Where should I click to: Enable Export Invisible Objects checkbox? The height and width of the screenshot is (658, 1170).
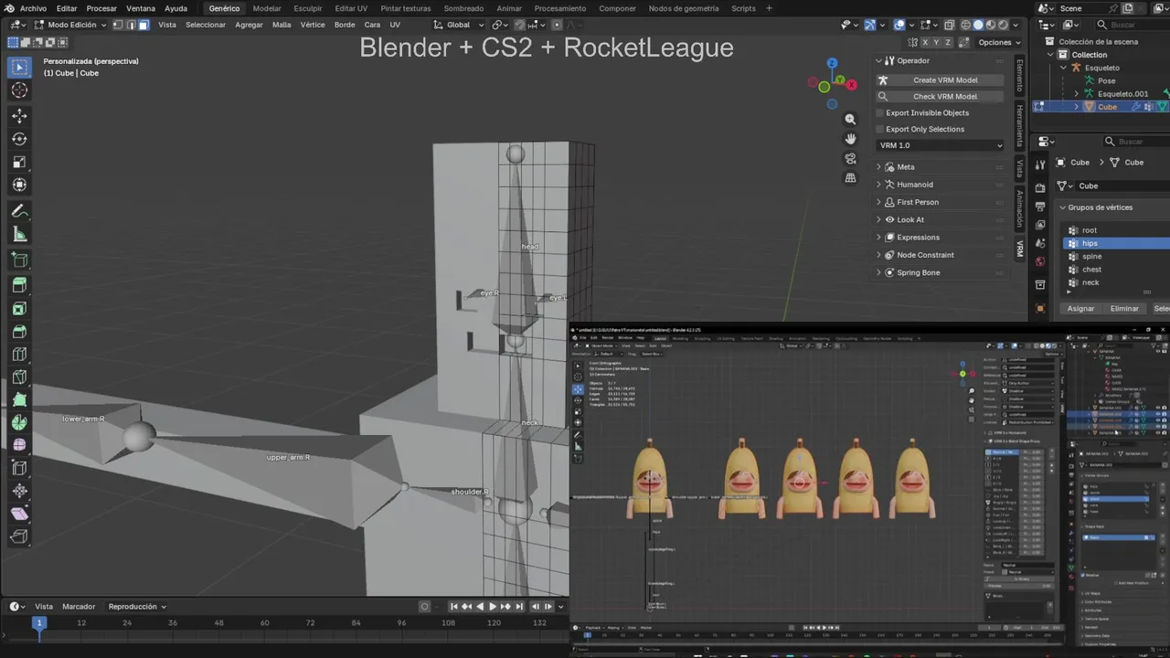(x=880, y=112)
